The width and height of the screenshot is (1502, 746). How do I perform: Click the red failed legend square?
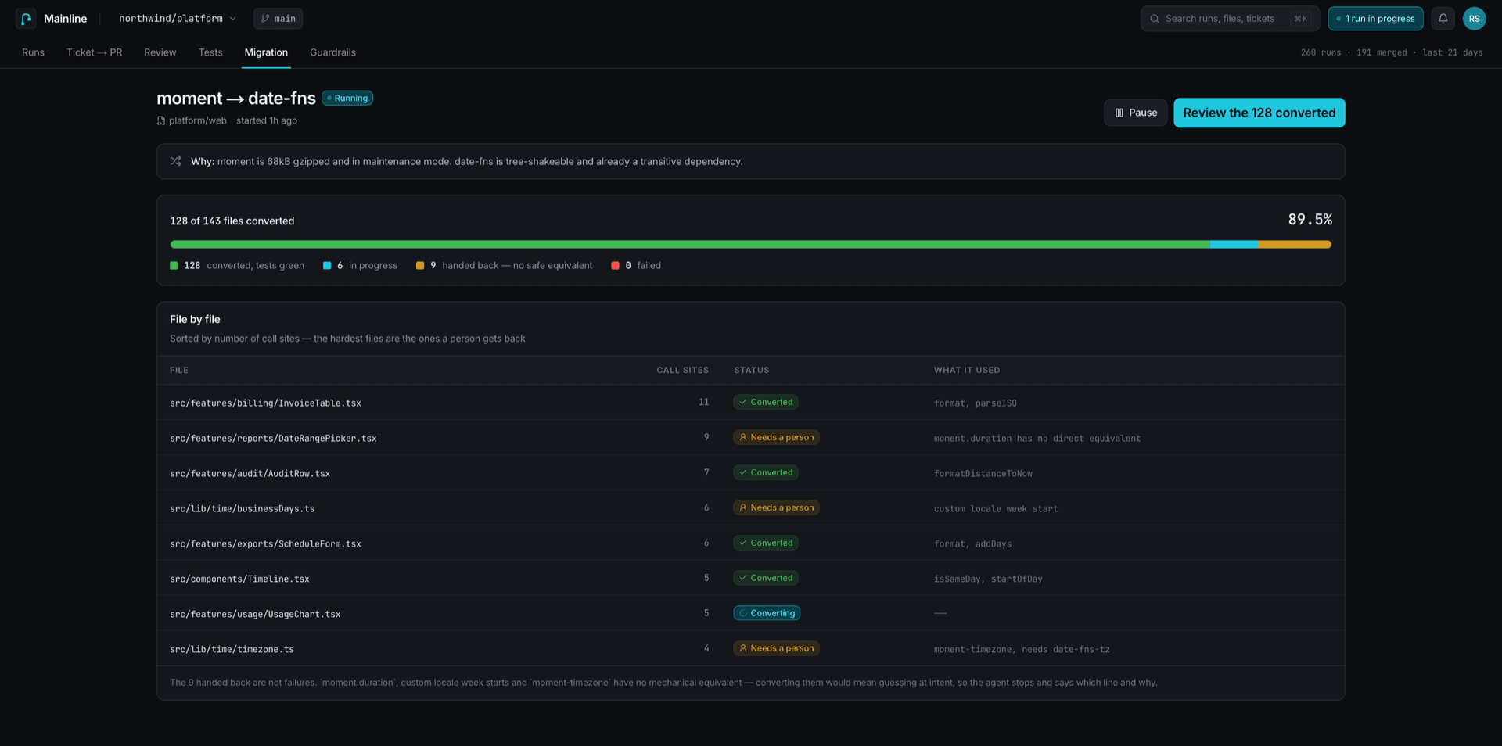pos(615,266)
